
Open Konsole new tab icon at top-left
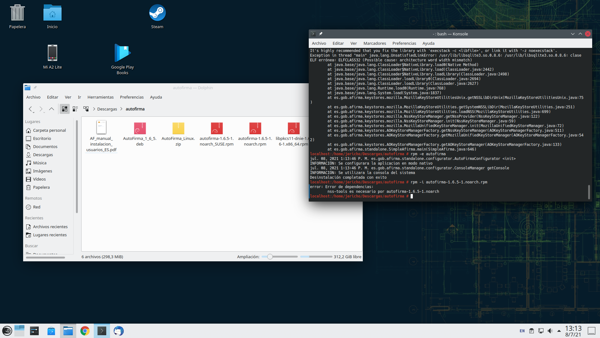tap(313, 34)
